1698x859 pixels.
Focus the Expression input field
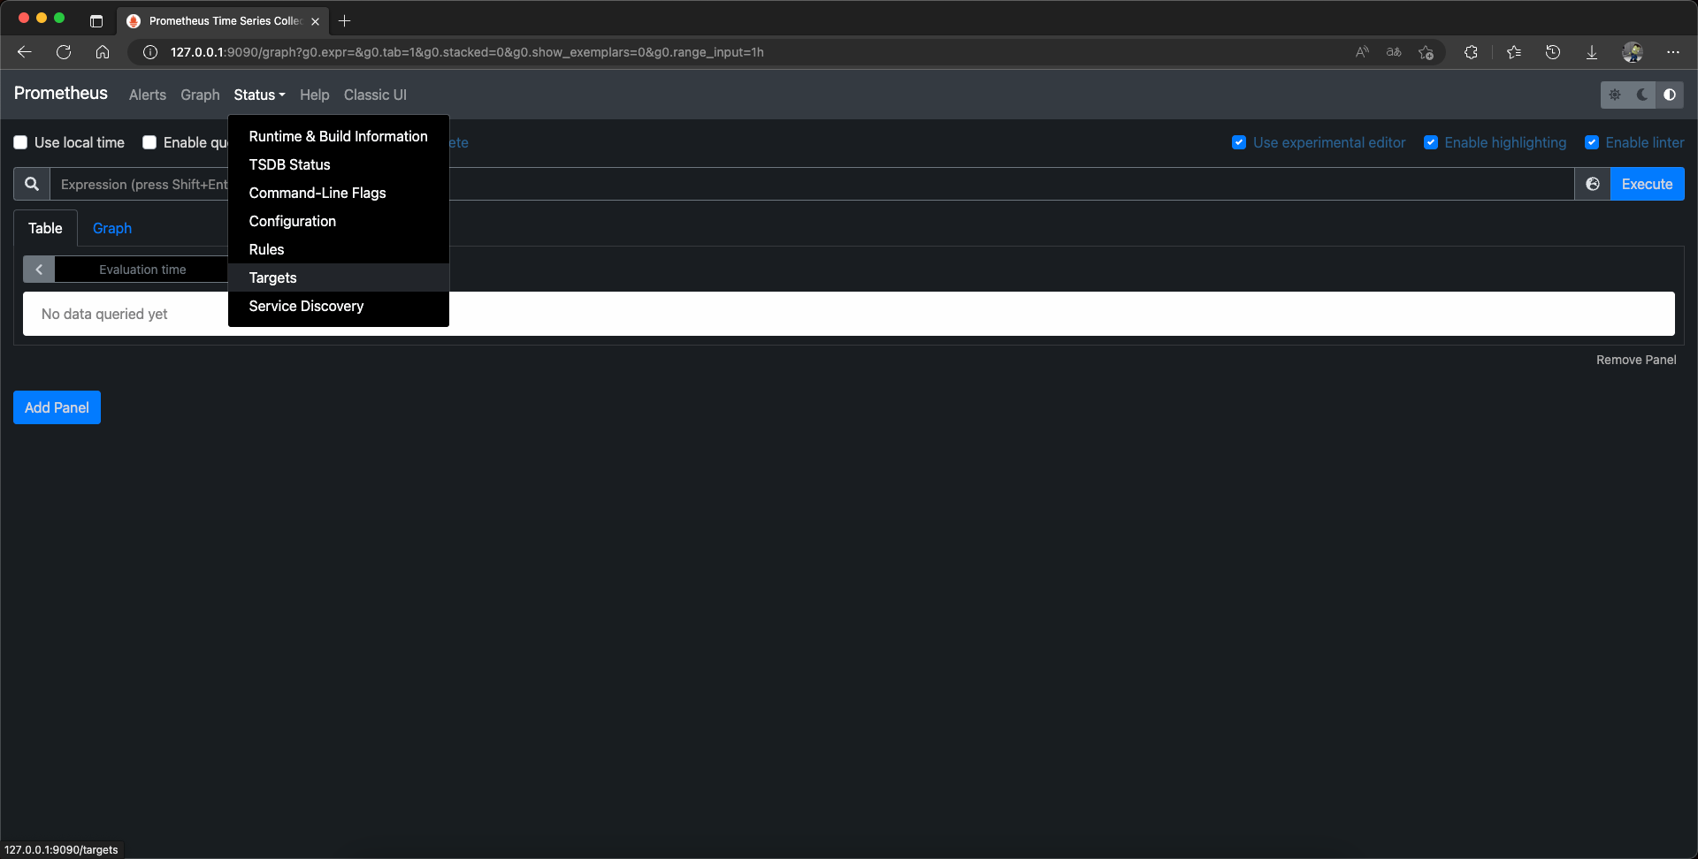pos(812,184)
